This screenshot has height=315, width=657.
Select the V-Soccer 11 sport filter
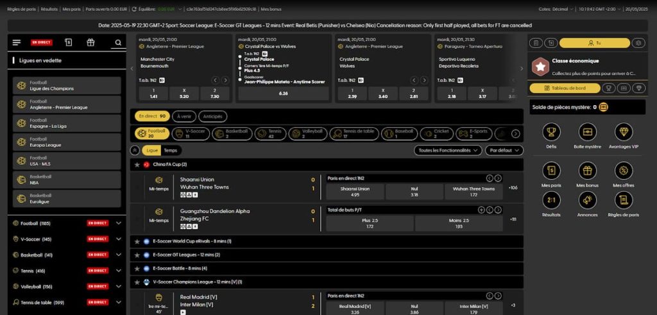(x=191, y=133)
